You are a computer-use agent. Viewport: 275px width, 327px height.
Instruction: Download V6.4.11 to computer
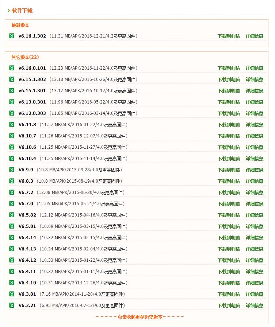tap(229, 272)
